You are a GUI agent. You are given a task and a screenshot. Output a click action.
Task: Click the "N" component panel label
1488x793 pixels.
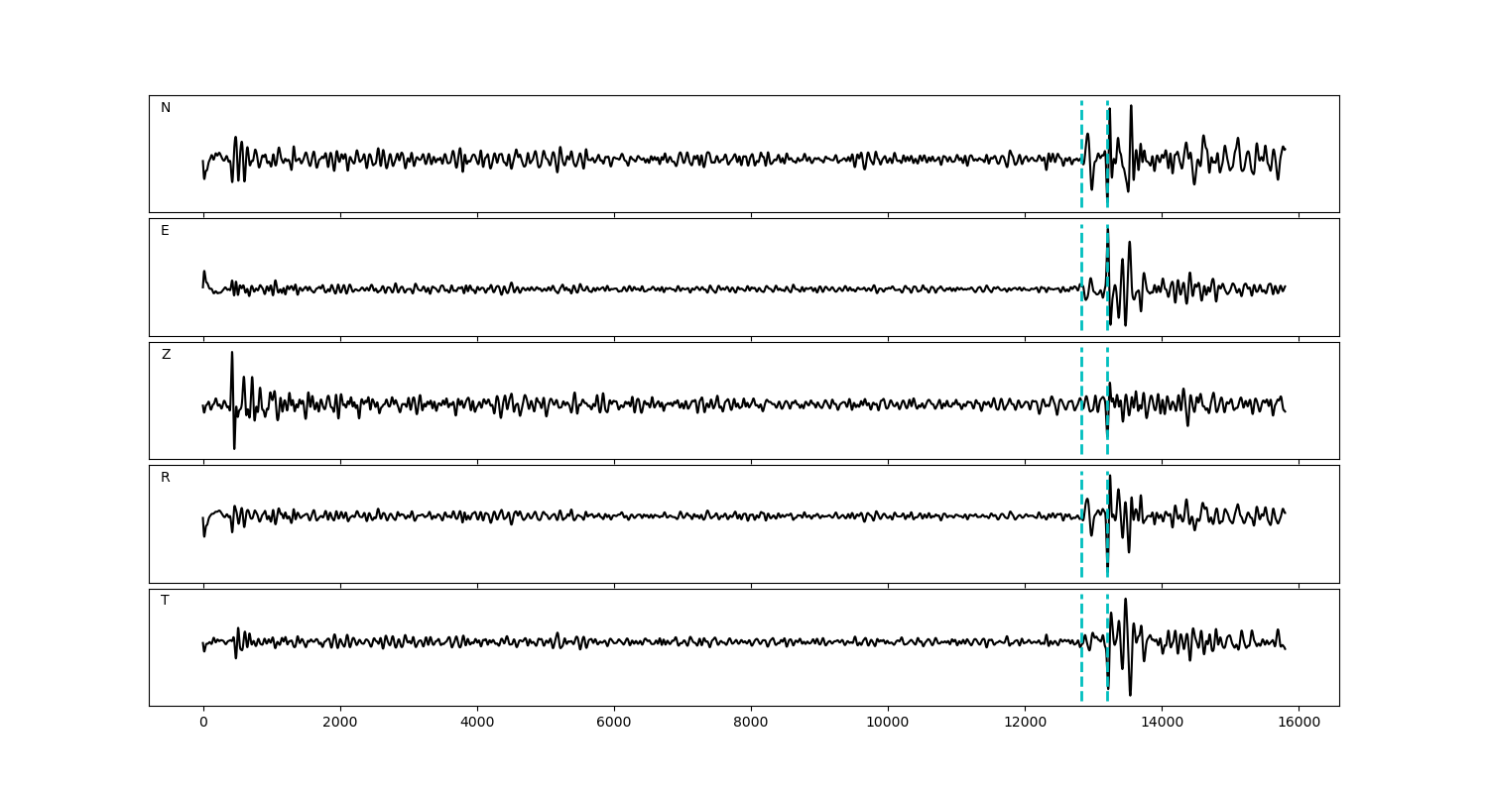click(166, 108)
